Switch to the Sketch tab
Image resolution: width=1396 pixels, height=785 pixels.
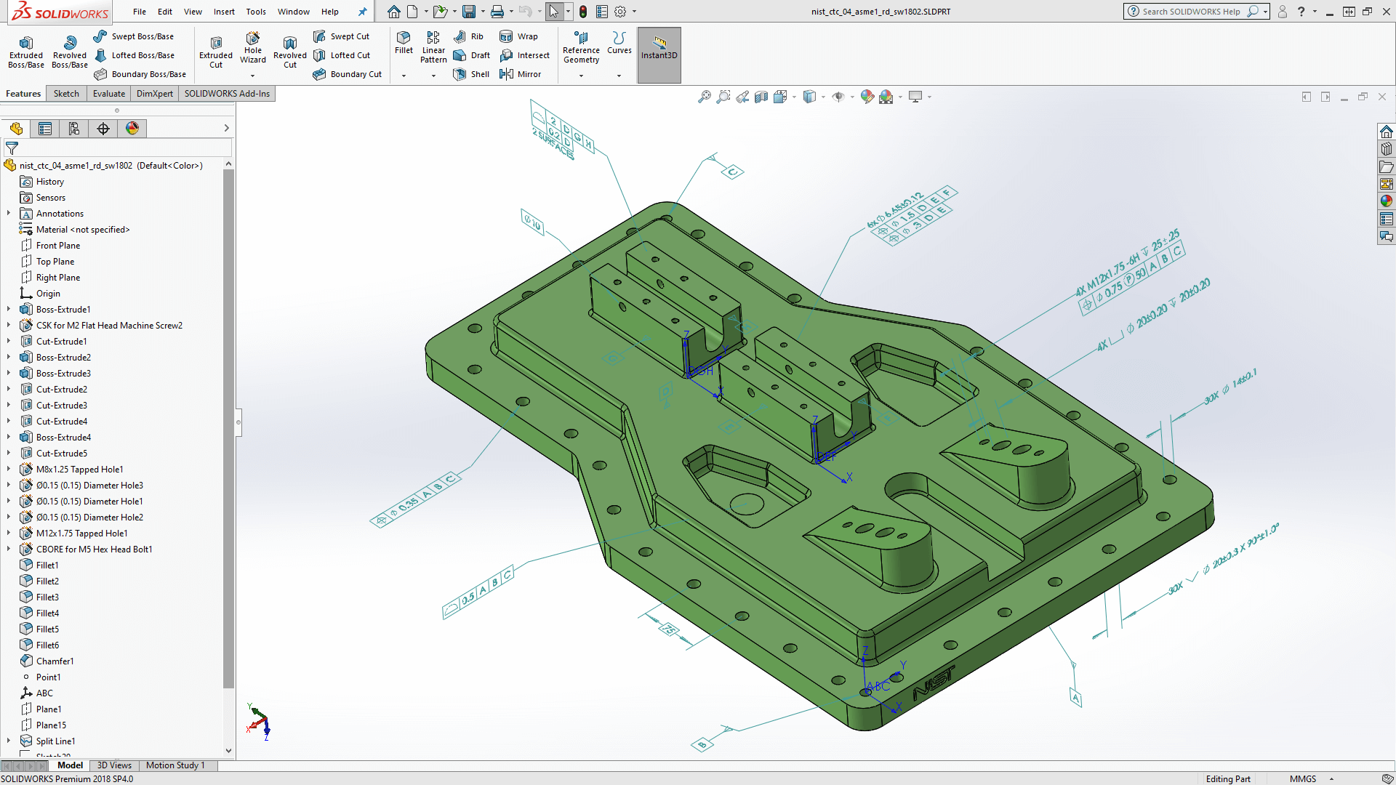pyautogui.click(x=65, y=93)
